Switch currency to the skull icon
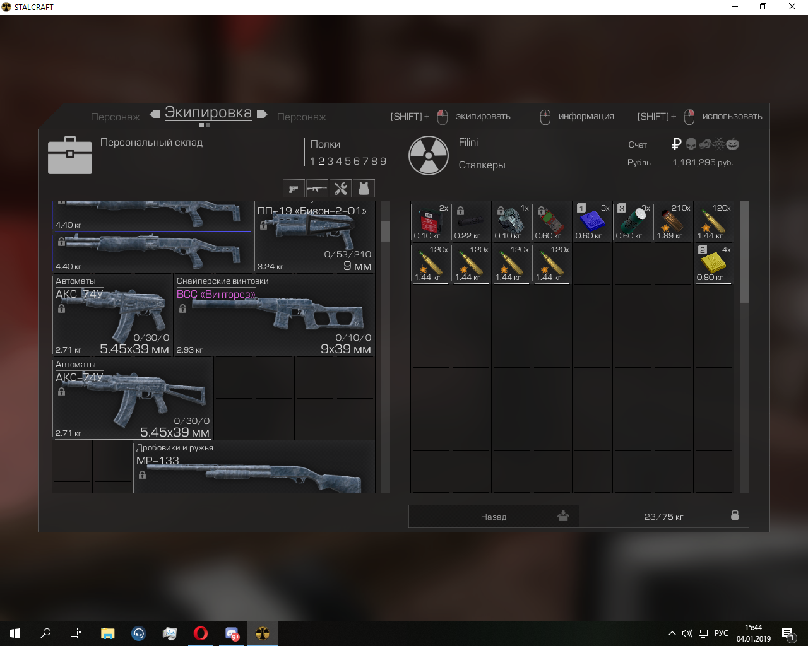This screenshot has width=808, height=646. point(691,144)
